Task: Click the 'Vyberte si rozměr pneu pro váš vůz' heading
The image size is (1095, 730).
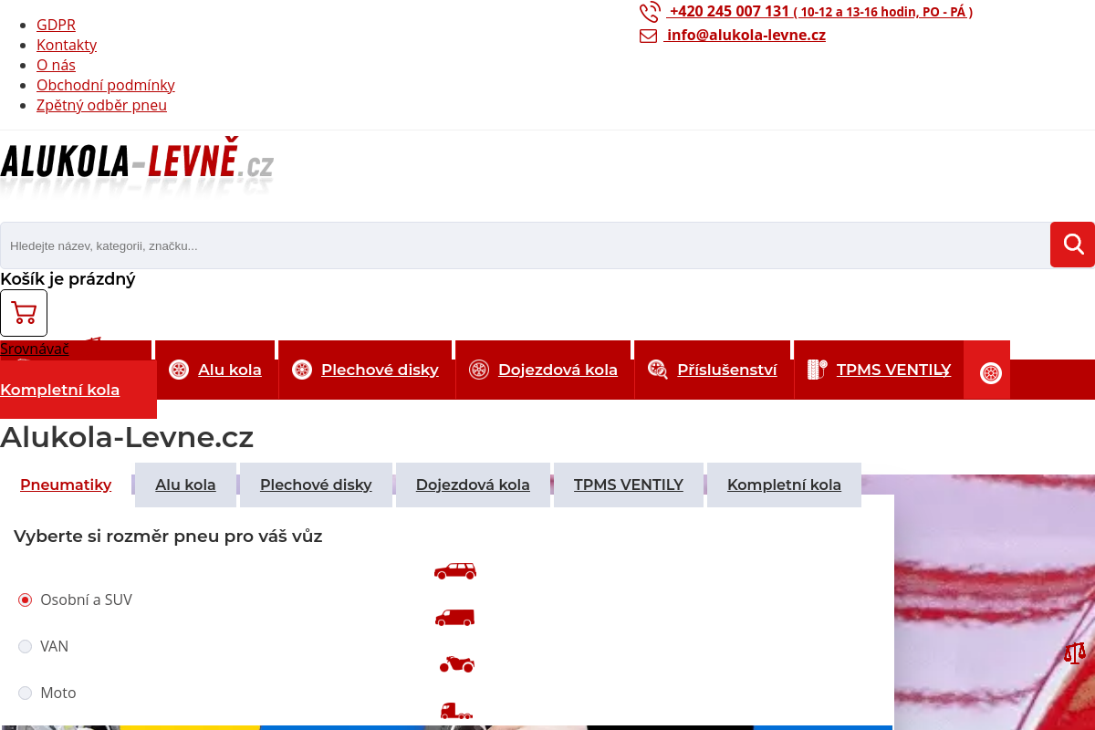Action: click(x=168, y=537)
